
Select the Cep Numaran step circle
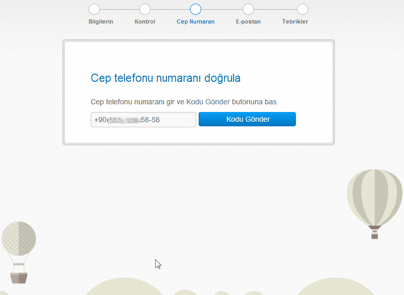pos(196,9)
